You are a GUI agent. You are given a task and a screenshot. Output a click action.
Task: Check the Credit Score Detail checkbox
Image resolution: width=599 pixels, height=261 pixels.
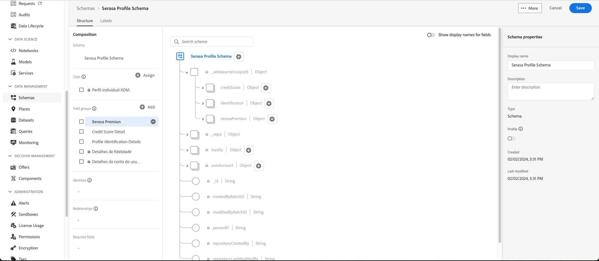coord(81,132)
